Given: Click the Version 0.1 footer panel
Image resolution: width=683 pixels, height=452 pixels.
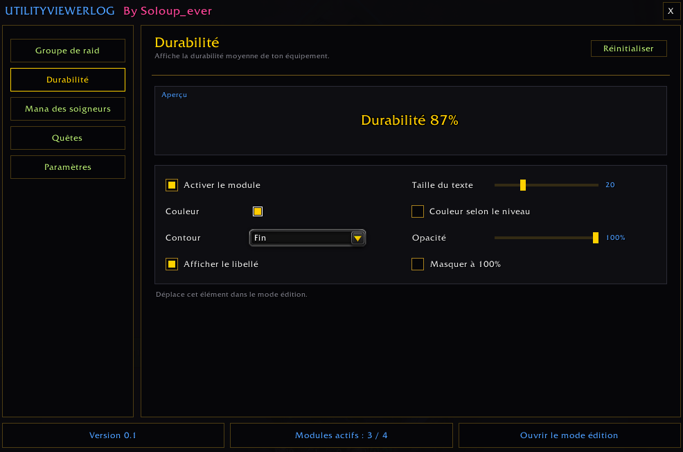Looking at the screenshot, I should (113, 435).
